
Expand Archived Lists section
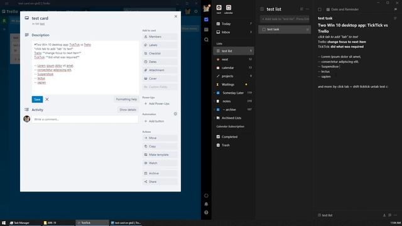pos(215,118)
